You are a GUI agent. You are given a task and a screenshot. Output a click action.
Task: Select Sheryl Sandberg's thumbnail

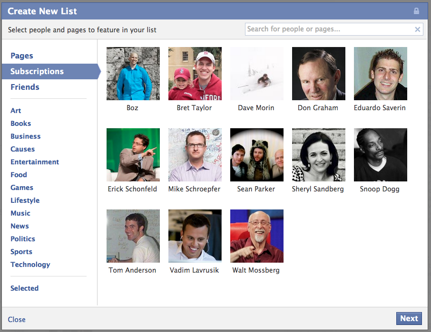(x=318, y=155)
